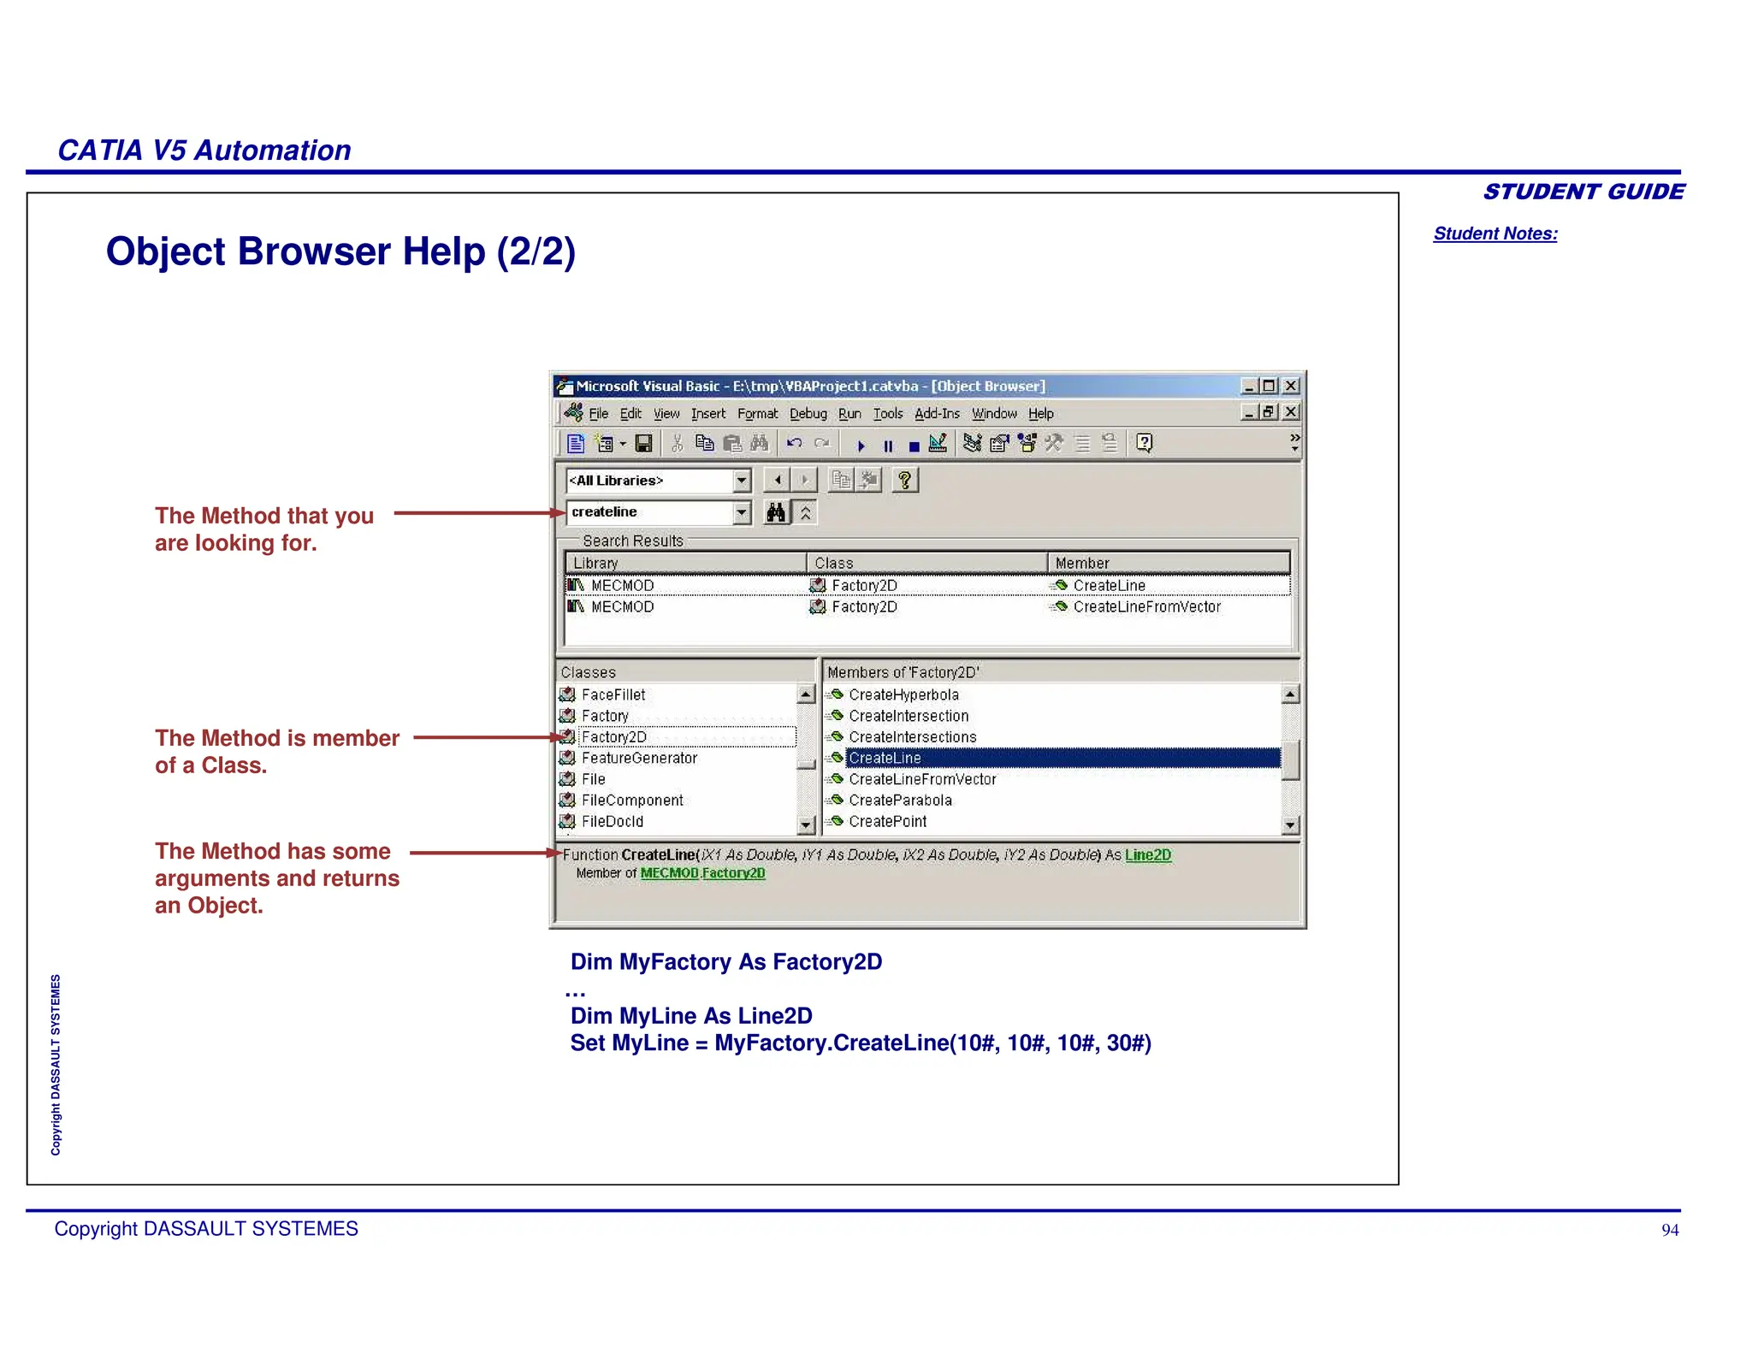1752x1353 pixels.
Task: Open the Insert menu
Action: coord(708,414)
